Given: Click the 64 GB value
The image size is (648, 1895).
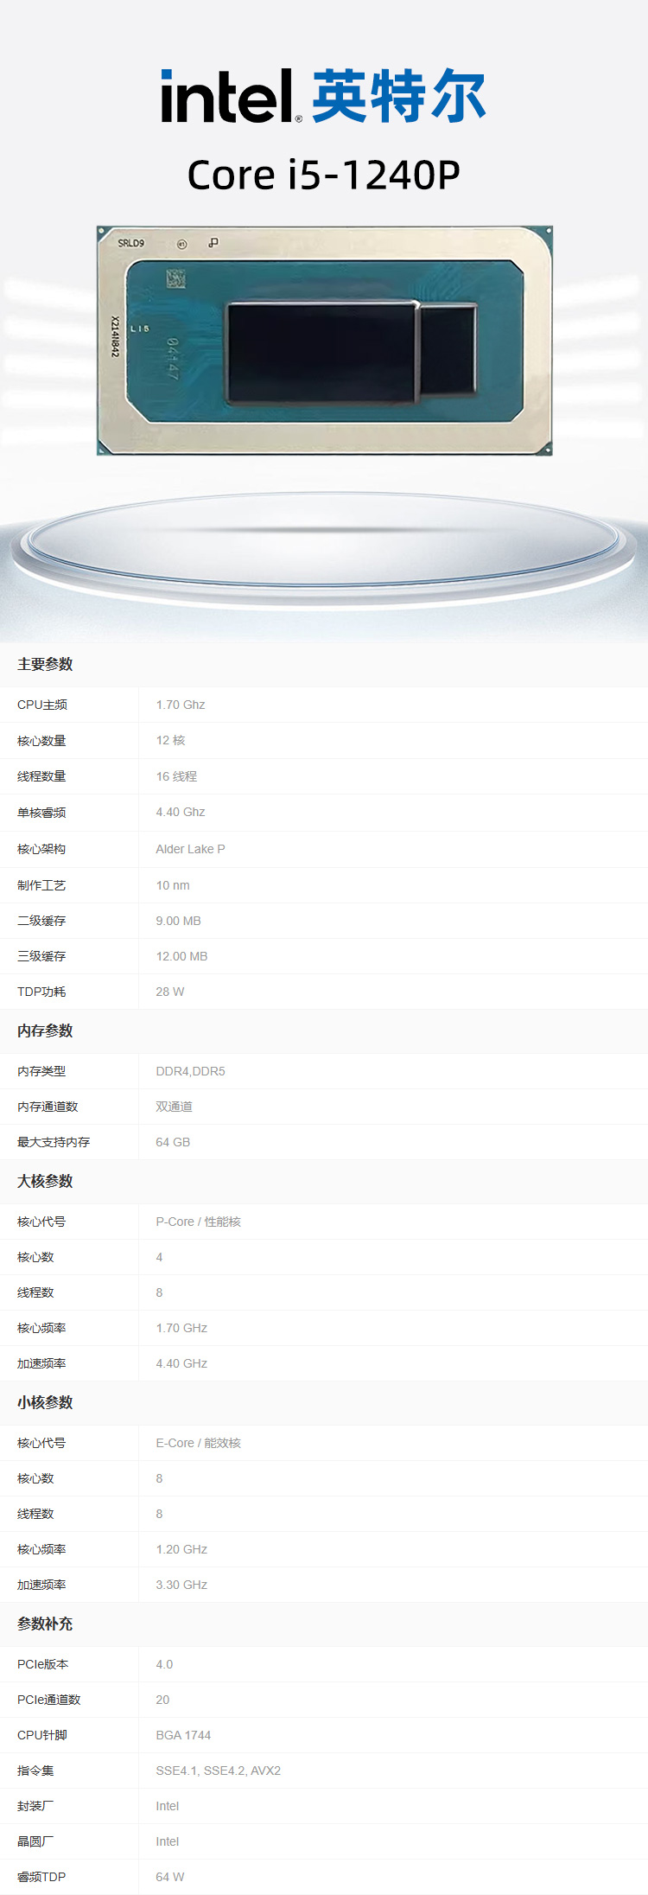Looking at the screenshot, I should 173,1142.
